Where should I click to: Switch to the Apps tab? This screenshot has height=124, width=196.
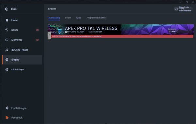[78, 18]
